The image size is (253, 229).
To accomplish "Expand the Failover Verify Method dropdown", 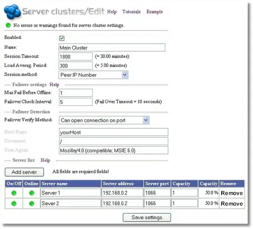I will [x=104, y=120].
